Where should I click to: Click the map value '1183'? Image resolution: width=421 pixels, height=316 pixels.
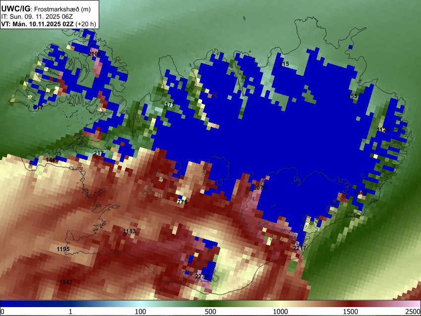click(129, 231)
